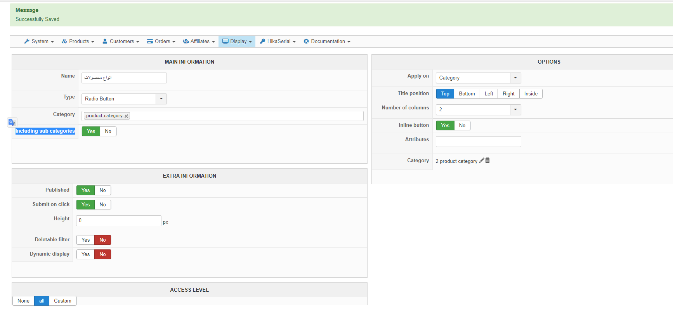Choose No for Dynamic display
Viewport: 673px width, 320px height.
tap(102, 254)
